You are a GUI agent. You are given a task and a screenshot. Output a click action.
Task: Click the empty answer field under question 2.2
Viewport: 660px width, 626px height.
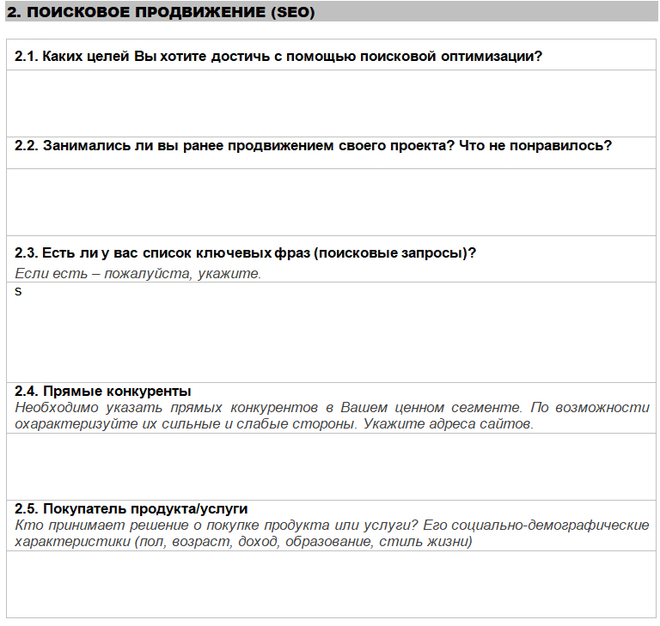pyautogui.click(x=331, y=202)
